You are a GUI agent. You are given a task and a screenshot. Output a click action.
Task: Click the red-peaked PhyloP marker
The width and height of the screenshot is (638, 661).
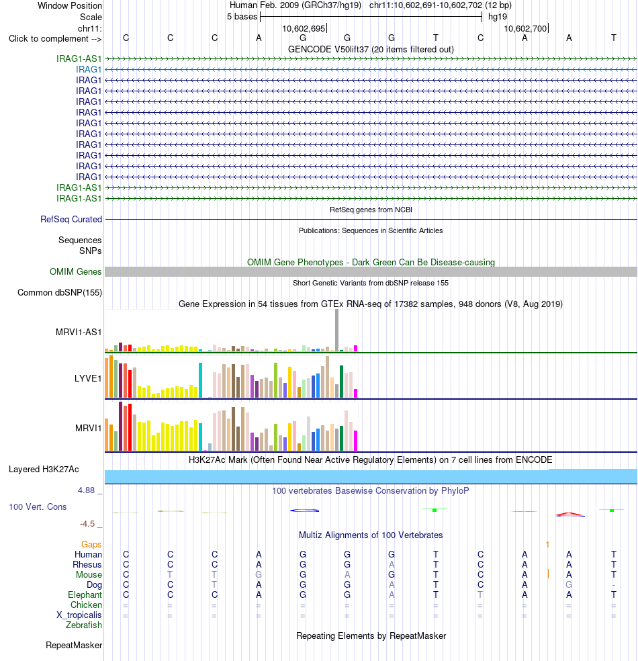569,515
